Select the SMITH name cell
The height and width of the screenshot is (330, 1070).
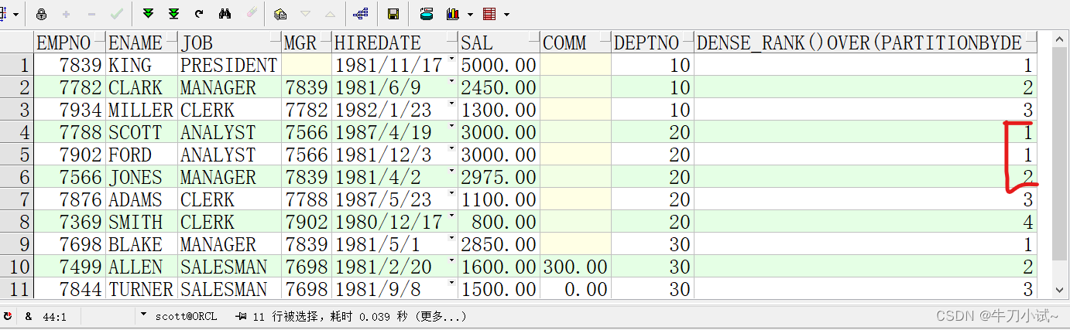tap(142, 222)
